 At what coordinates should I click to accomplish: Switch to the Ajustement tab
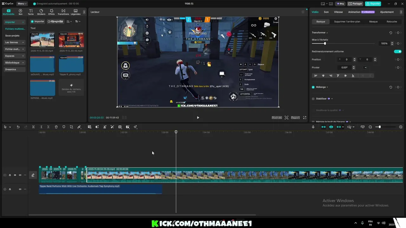tap(387, 12)
